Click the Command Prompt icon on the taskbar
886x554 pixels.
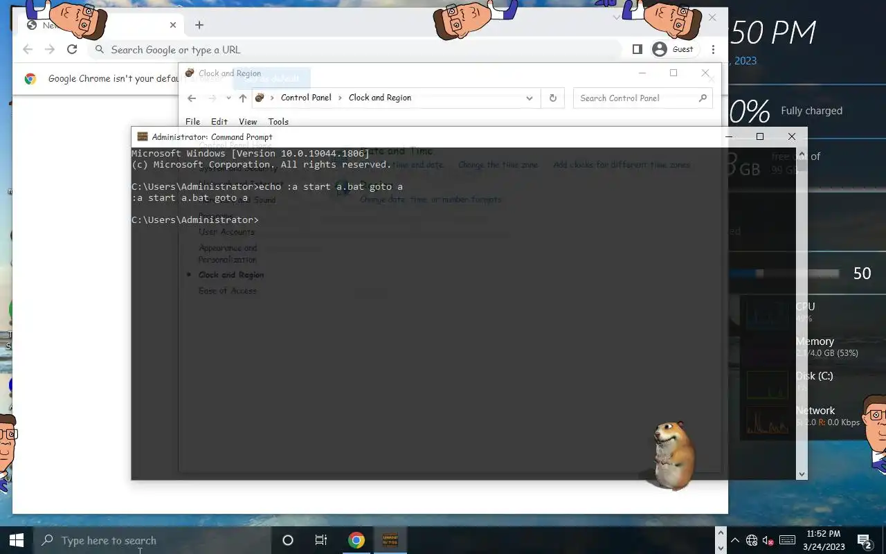(x=390, y=540)
